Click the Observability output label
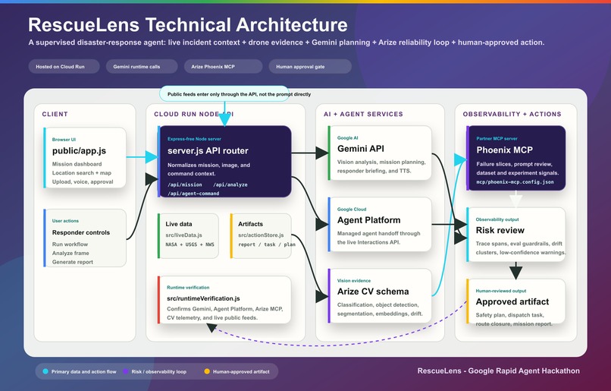The height and width of the screenshot is (391, 611). click(497, 219)
